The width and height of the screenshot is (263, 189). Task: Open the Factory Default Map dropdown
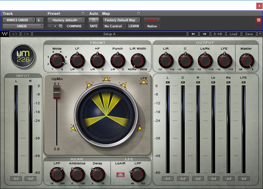121,20
